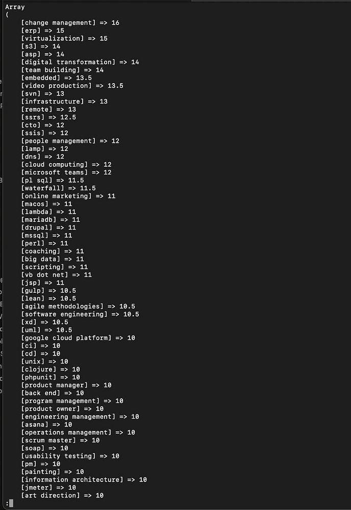Click the 'infrastructure' => 13 line

64,101
